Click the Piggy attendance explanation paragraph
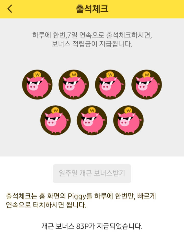Screen dimensions: 184x237 pos(81,201)
